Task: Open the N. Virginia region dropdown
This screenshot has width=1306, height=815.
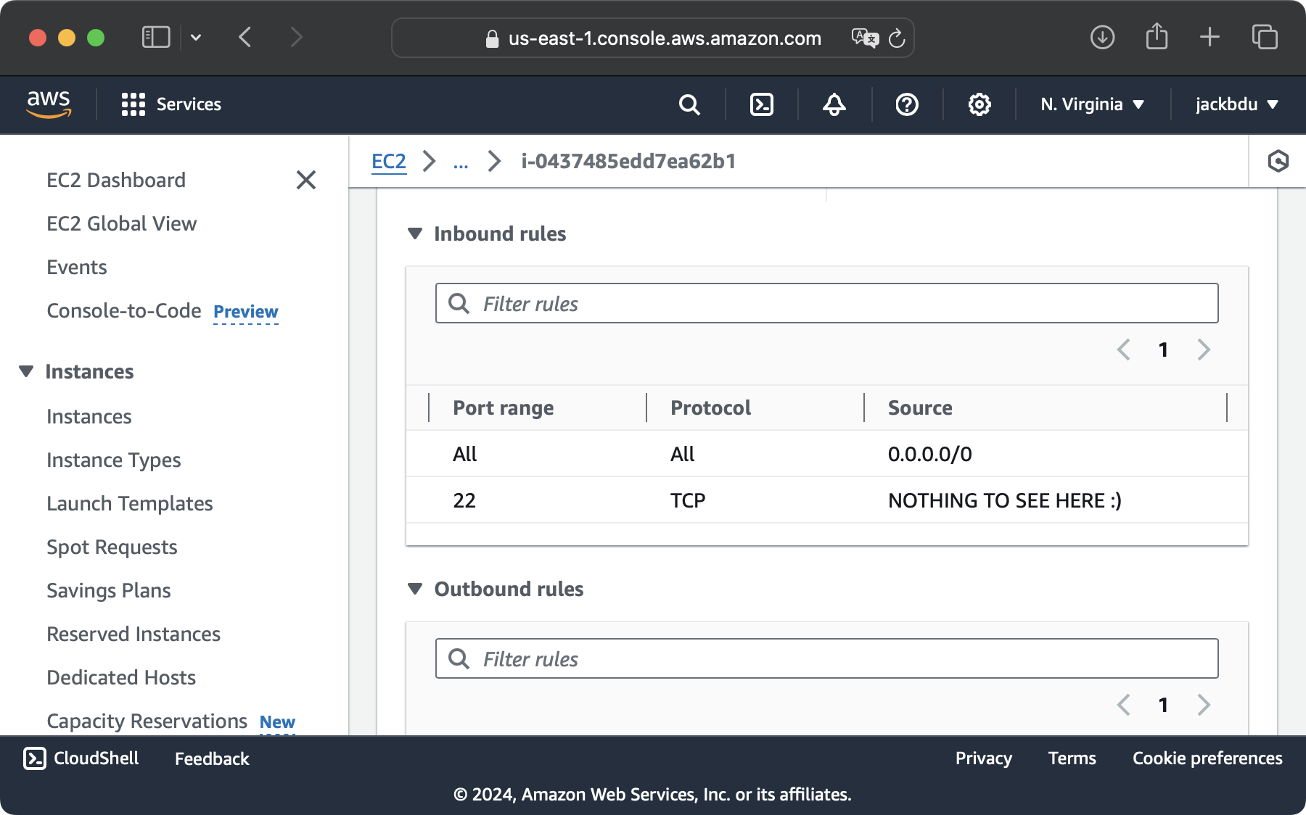Action: [x=1091, y=104]
